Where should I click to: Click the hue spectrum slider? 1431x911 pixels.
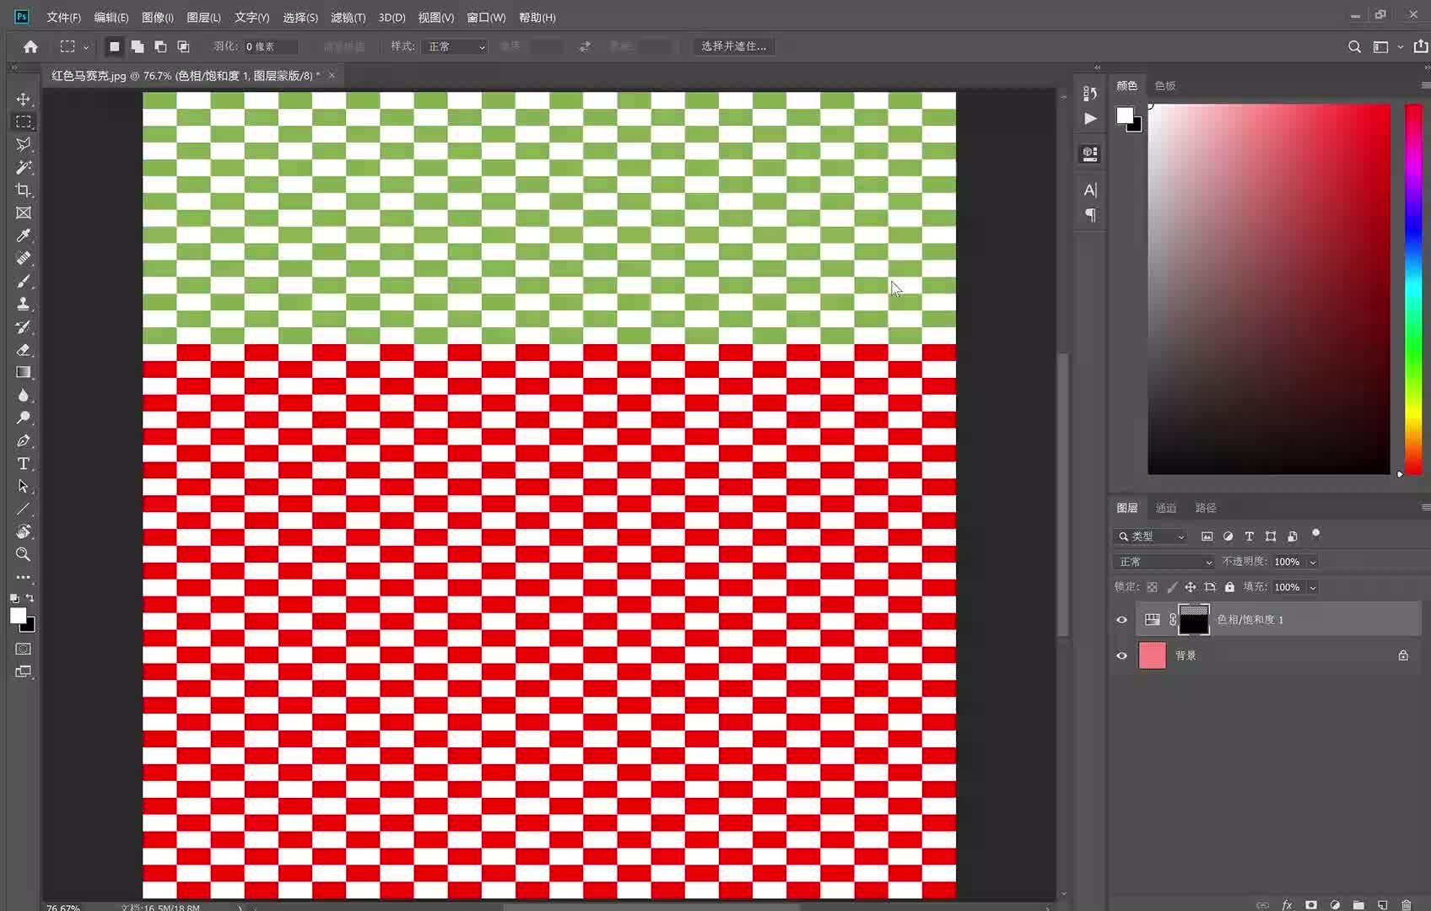1413,289
